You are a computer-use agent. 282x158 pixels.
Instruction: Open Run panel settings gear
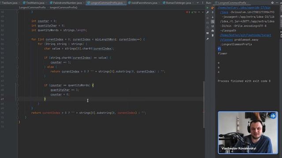tap(272, 3)
